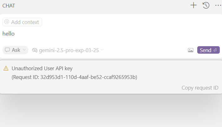Click the speech bubble icon in Ask
The height and width of the screenshot is (127, 222).
tap(7, 50)
